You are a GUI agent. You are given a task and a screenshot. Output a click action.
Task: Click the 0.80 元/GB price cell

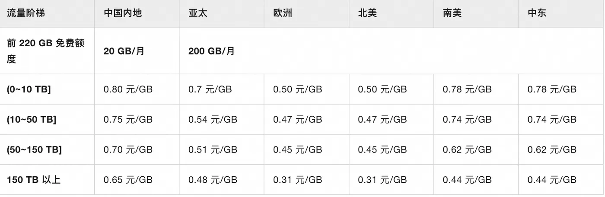[128, 89]
